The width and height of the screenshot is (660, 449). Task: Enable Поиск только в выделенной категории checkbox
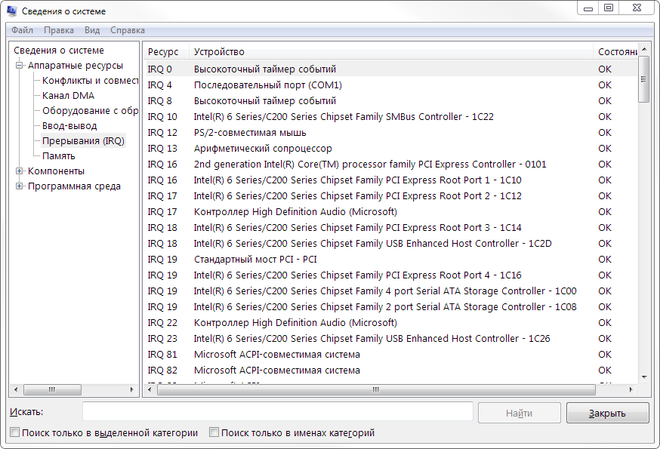15,433
